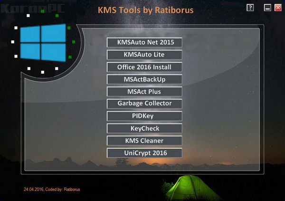285x201 pixels.
Task: Minimize the KMS Tools window
Action: 267,8
